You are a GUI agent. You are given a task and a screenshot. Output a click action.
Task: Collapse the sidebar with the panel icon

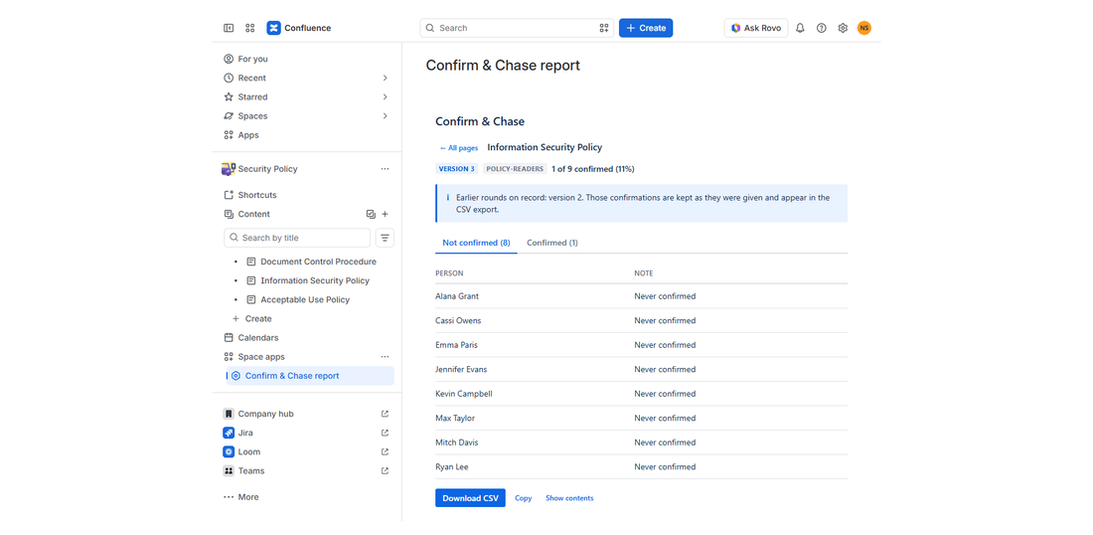click(x=229, y=28)
